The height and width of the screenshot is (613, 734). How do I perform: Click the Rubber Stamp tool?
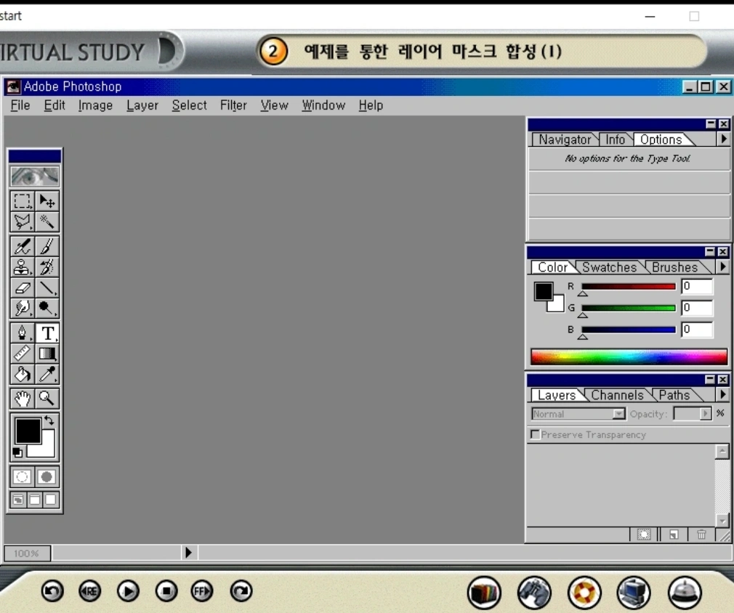click(x=23, y=267)
